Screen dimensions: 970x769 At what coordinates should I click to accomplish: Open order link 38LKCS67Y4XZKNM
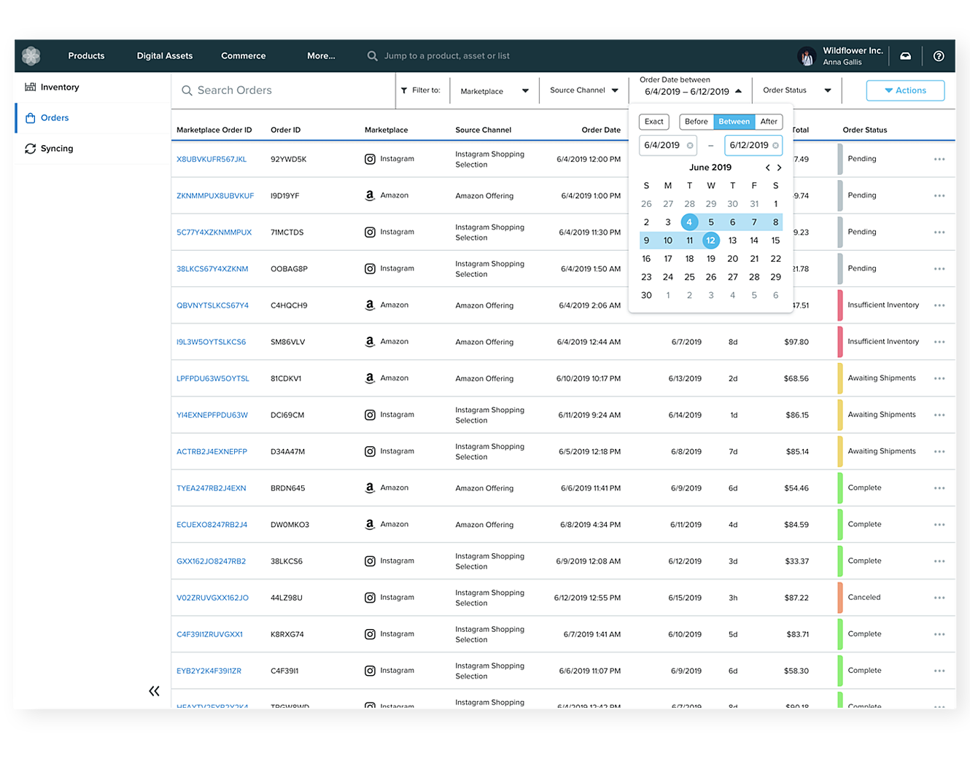(x=212, y=269)
